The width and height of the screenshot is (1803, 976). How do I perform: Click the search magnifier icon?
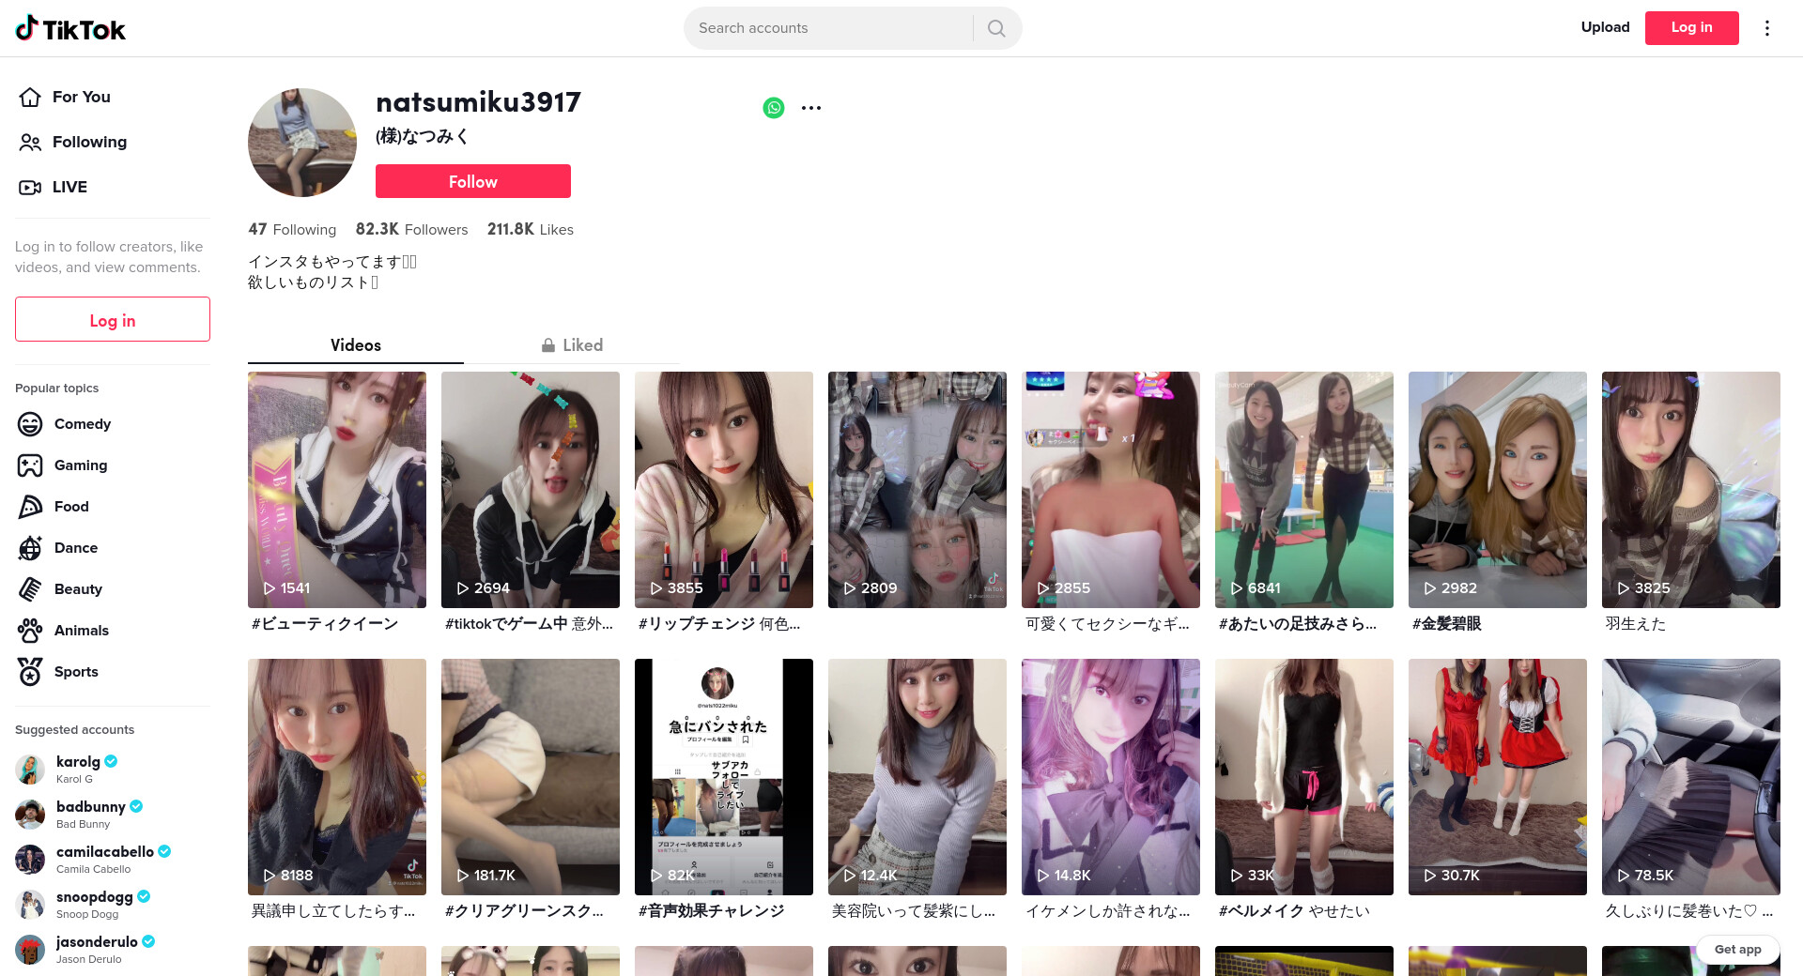(x=996, y=28)
